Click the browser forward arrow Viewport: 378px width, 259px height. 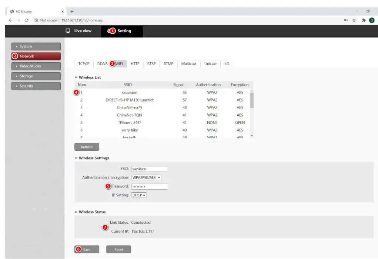tap(19, 20)
